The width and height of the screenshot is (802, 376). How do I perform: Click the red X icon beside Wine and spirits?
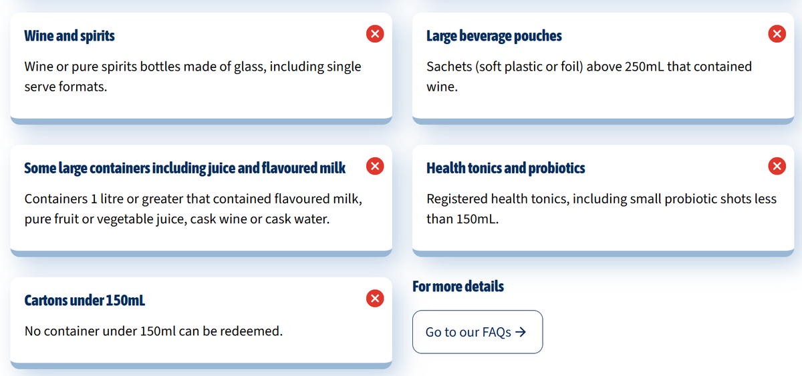click(x=375, y=33)
